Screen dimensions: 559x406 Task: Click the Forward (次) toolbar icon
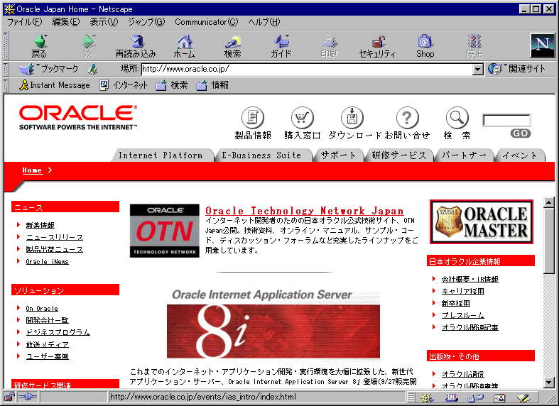(88, 45)
